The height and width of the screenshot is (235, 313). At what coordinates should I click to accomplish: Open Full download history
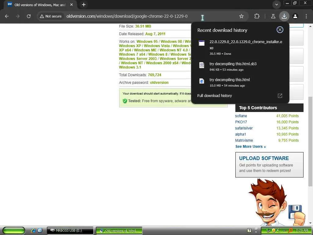click(x=214, y=95)
